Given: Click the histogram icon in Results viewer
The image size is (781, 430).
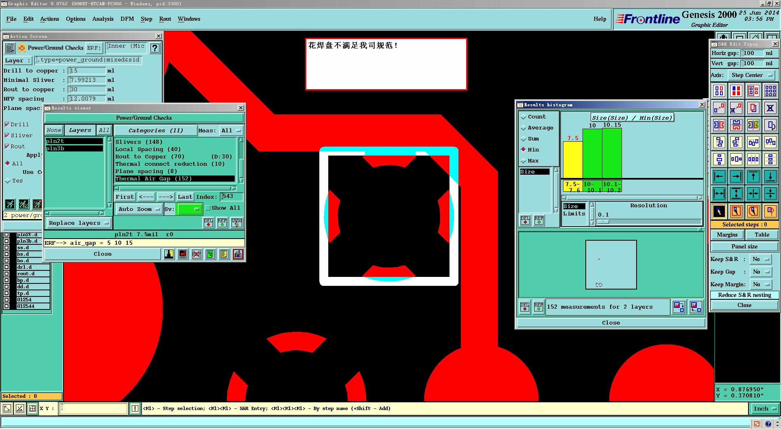Looking at the screenshot, I should (238, 254).
